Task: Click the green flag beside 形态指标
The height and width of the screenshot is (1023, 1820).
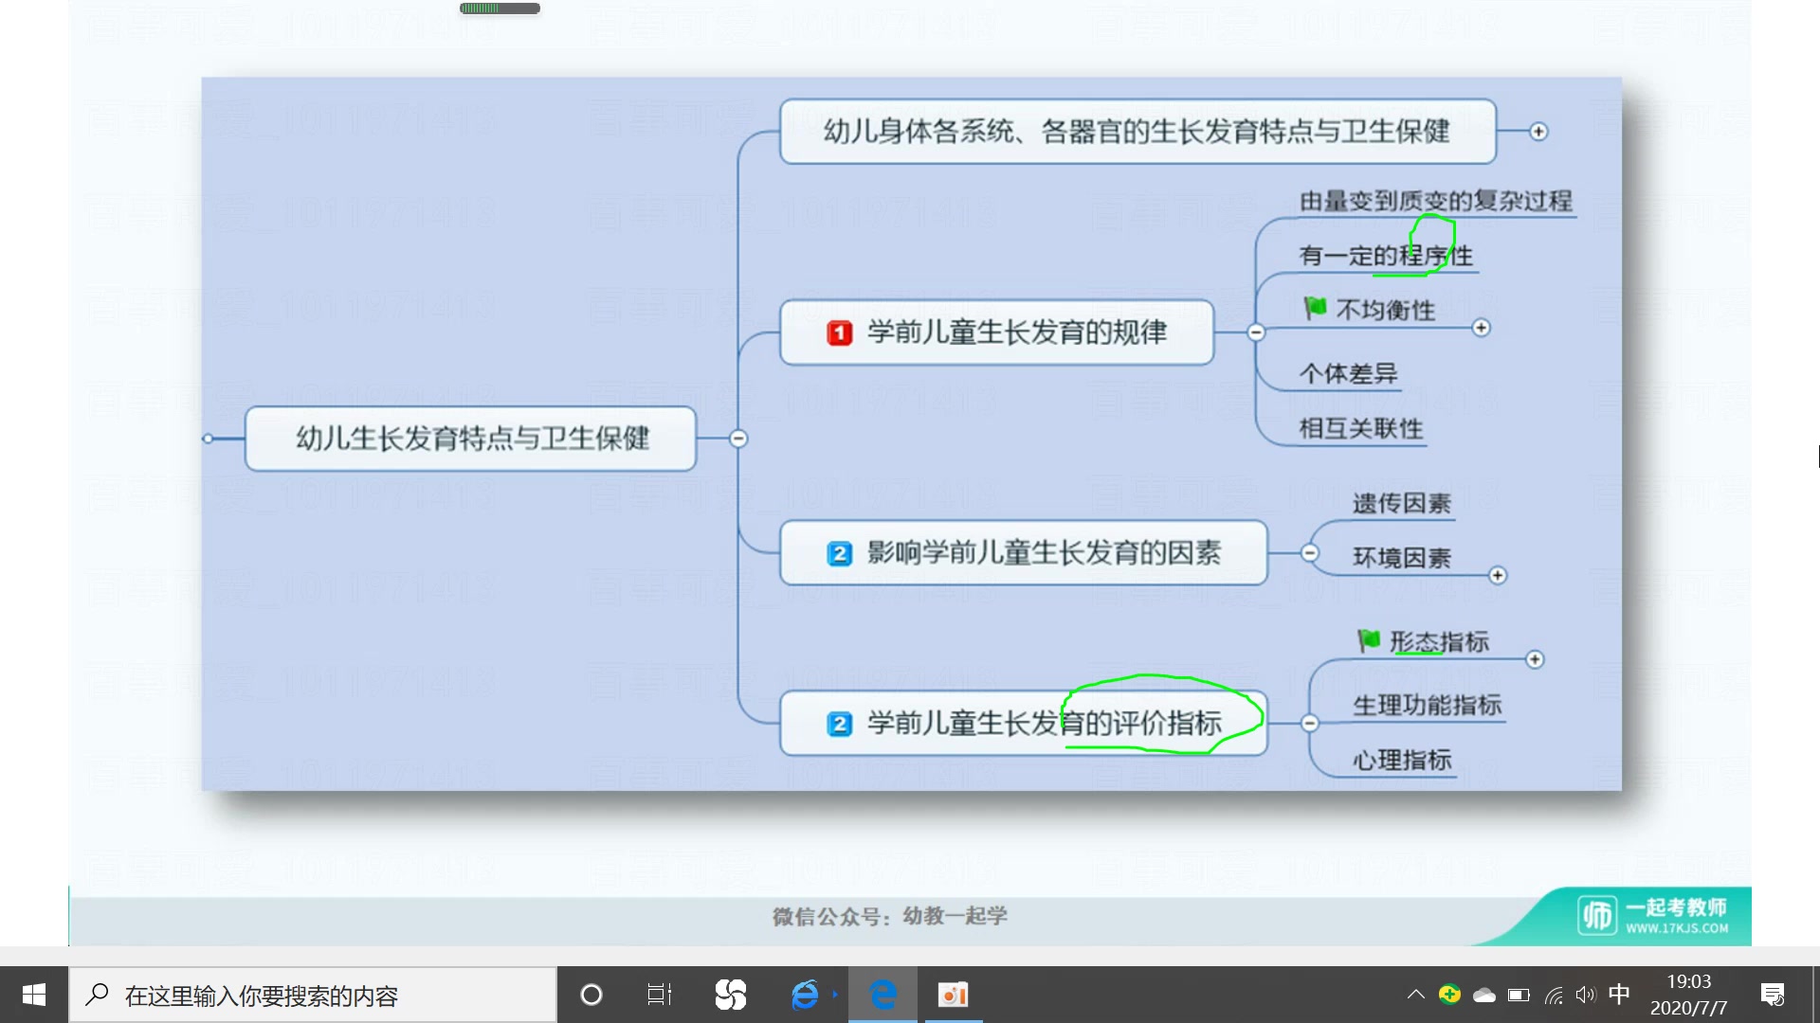Action: point(1369,640)
